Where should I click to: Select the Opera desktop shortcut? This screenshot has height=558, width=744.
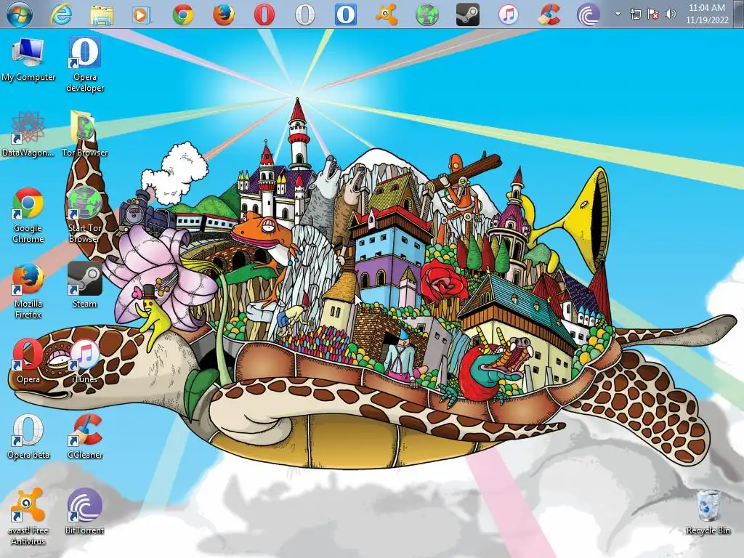pos(28,360)
